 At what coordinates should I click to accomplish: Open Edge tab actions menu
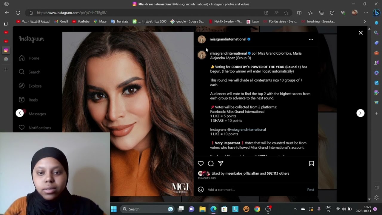[x=7, y=4]
